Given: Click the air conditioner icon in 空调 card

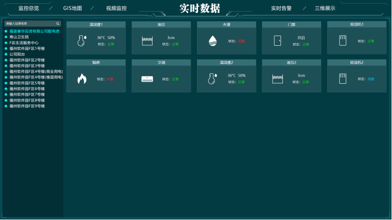Looking at the screenshot, I should coord(147,79).
